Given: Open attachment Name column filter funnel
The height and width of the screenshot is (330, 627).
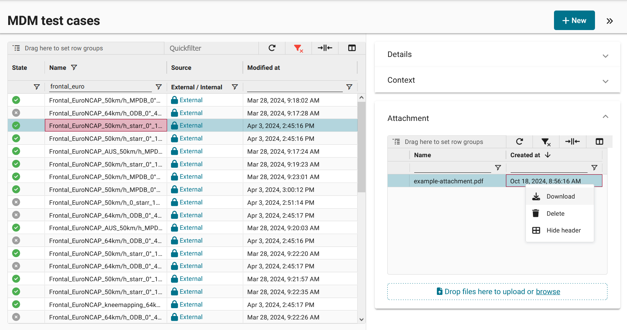Looking at the screenshot, I should coord(498,167).
